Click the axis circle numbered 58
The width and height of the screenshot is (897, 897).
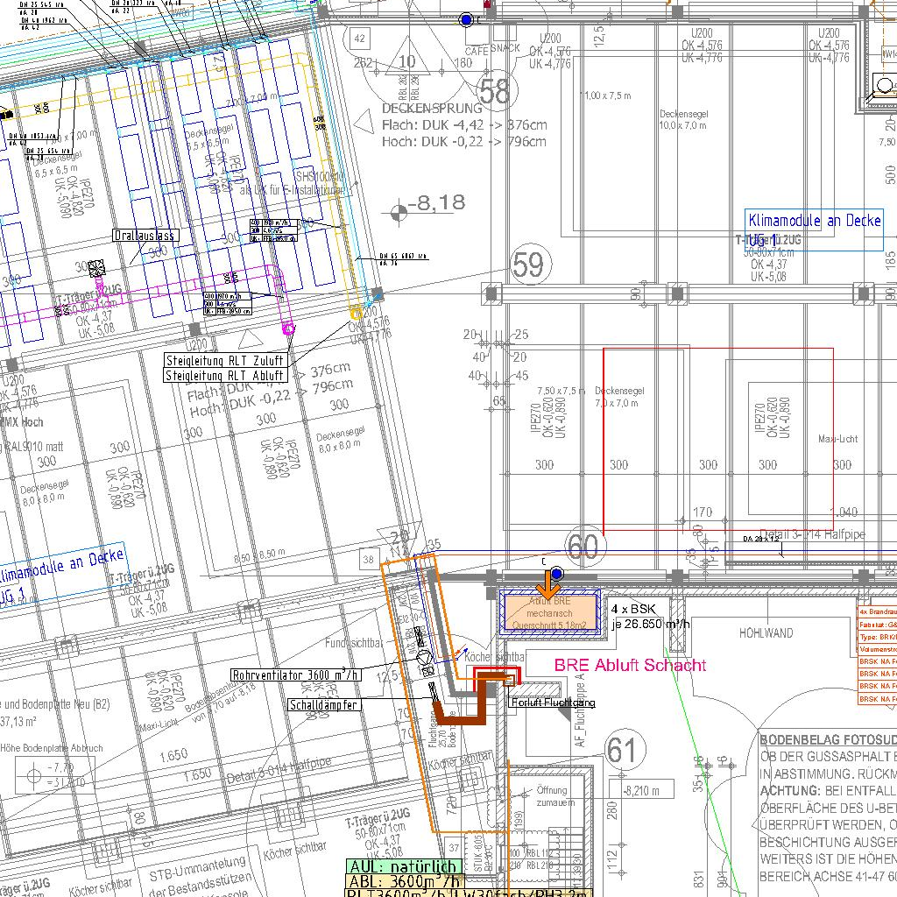(x=495, y=91)
